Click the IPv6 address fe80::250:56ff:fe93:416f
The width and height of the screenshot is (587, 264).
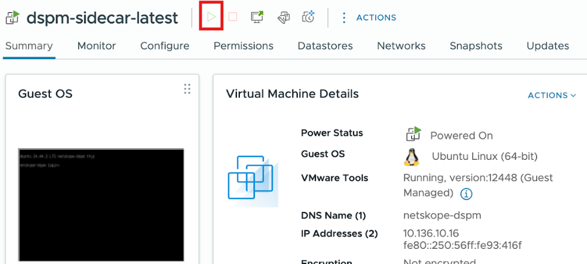pos(462,246)
